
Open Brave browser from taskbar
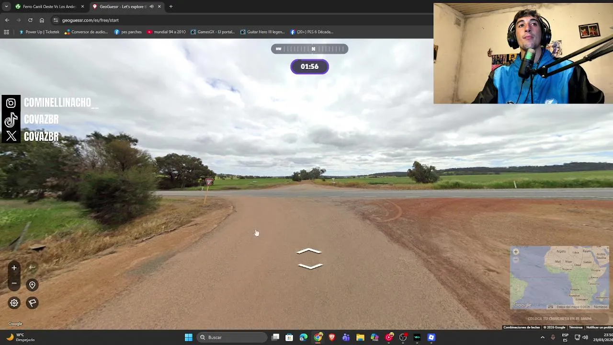tap(332, 337)
